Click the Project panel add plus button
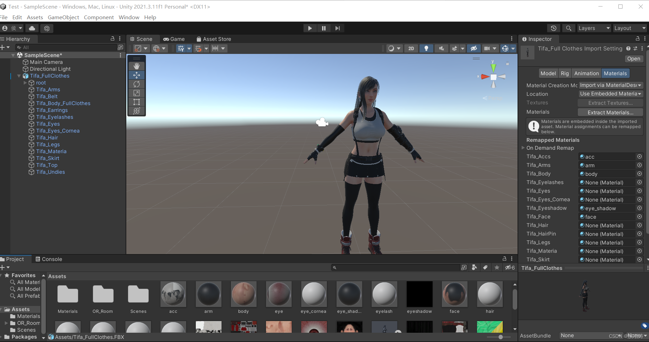 (x=4, y=267)
